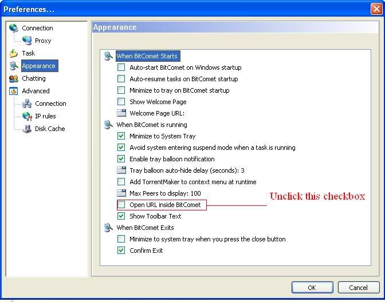Click the Disk Cache drive icon
Screen dimensions: 385x302
tap(27, 129)
